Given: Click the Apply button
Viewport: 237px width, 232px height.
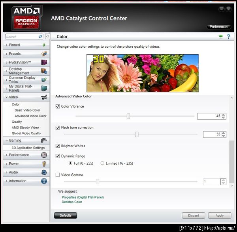Looking at the screenshot, I should [x=220, y=215].
